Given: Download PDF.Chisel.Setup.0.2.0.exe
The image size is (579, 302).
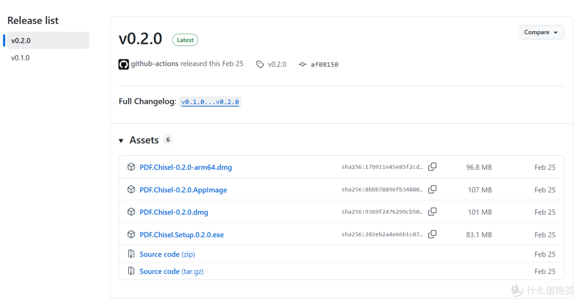Looking at the screenshot, I should pos(182,235).
